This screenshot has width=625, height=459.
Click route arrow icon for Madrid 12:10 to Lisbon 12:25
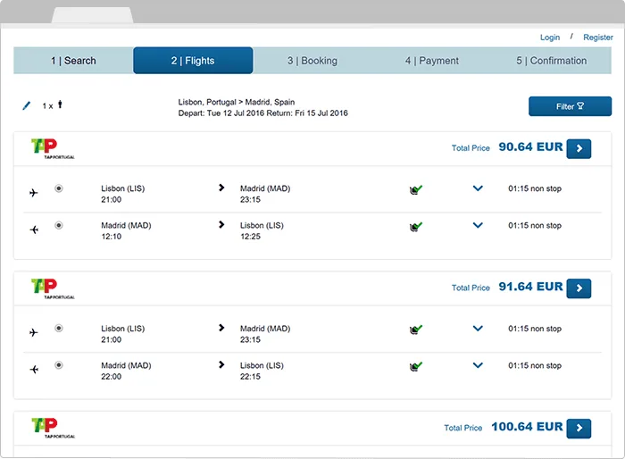(221, 224)
